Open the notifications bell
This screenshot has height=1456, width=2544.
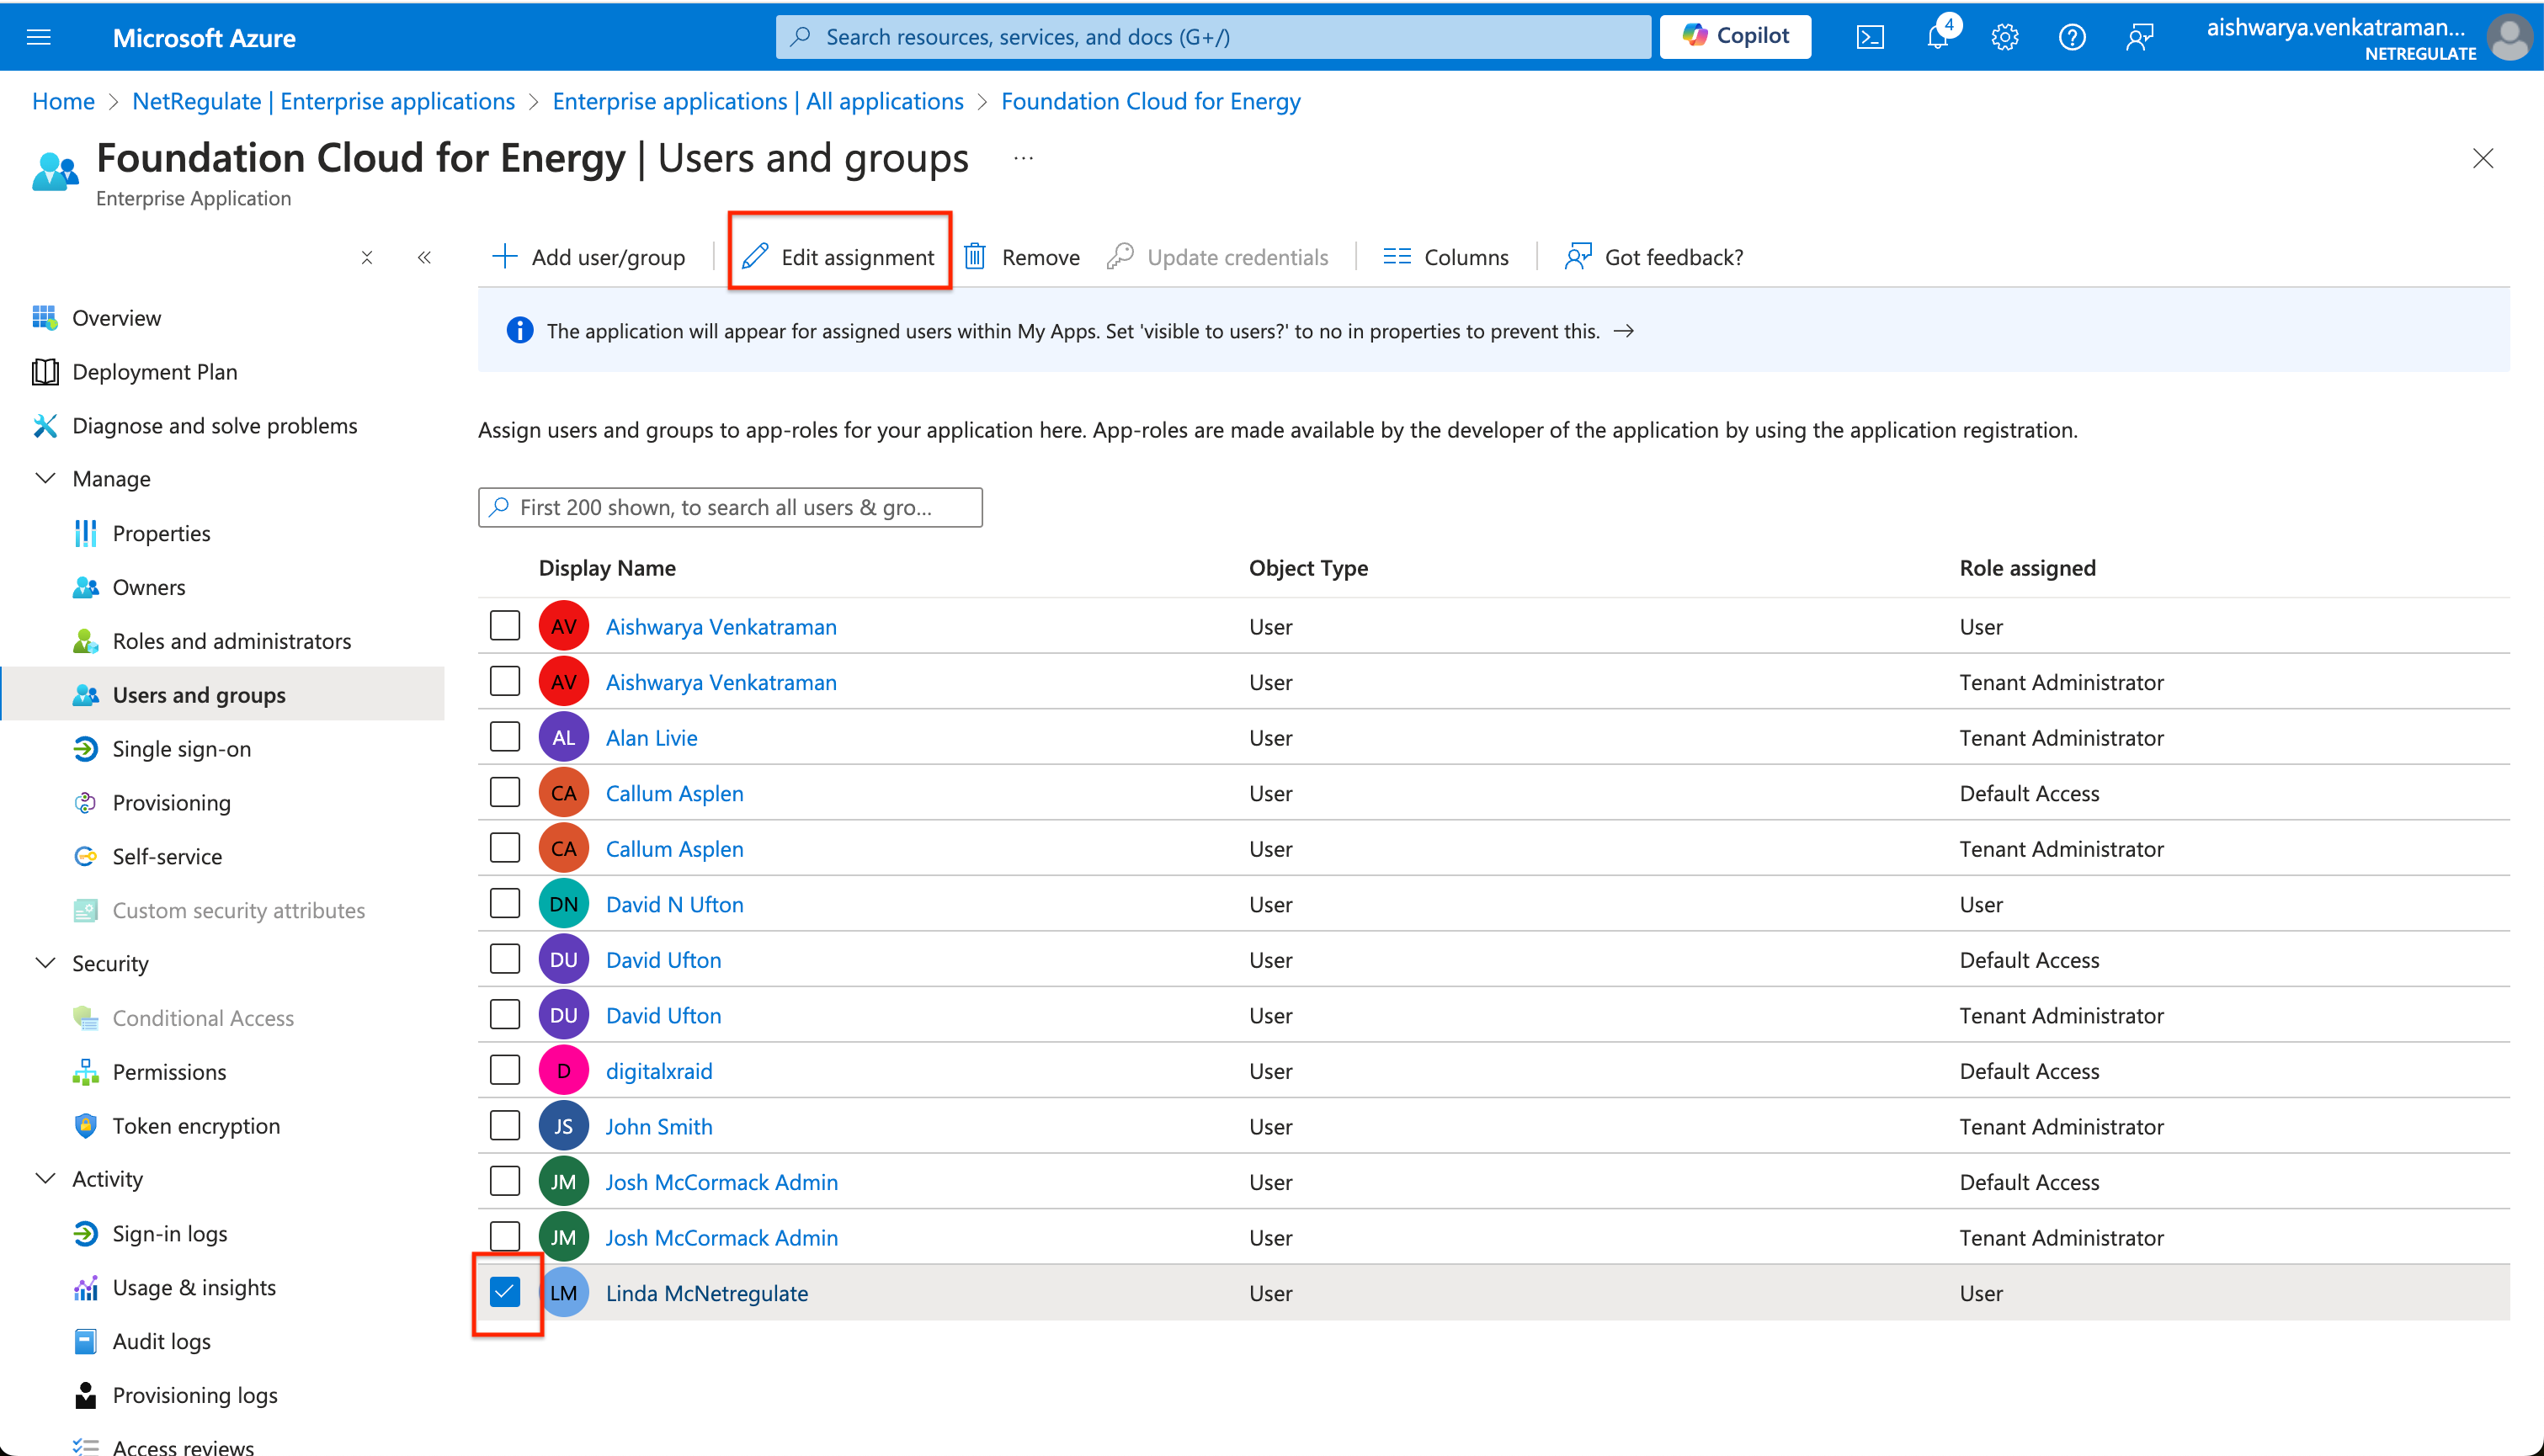tap(1937, 37)
